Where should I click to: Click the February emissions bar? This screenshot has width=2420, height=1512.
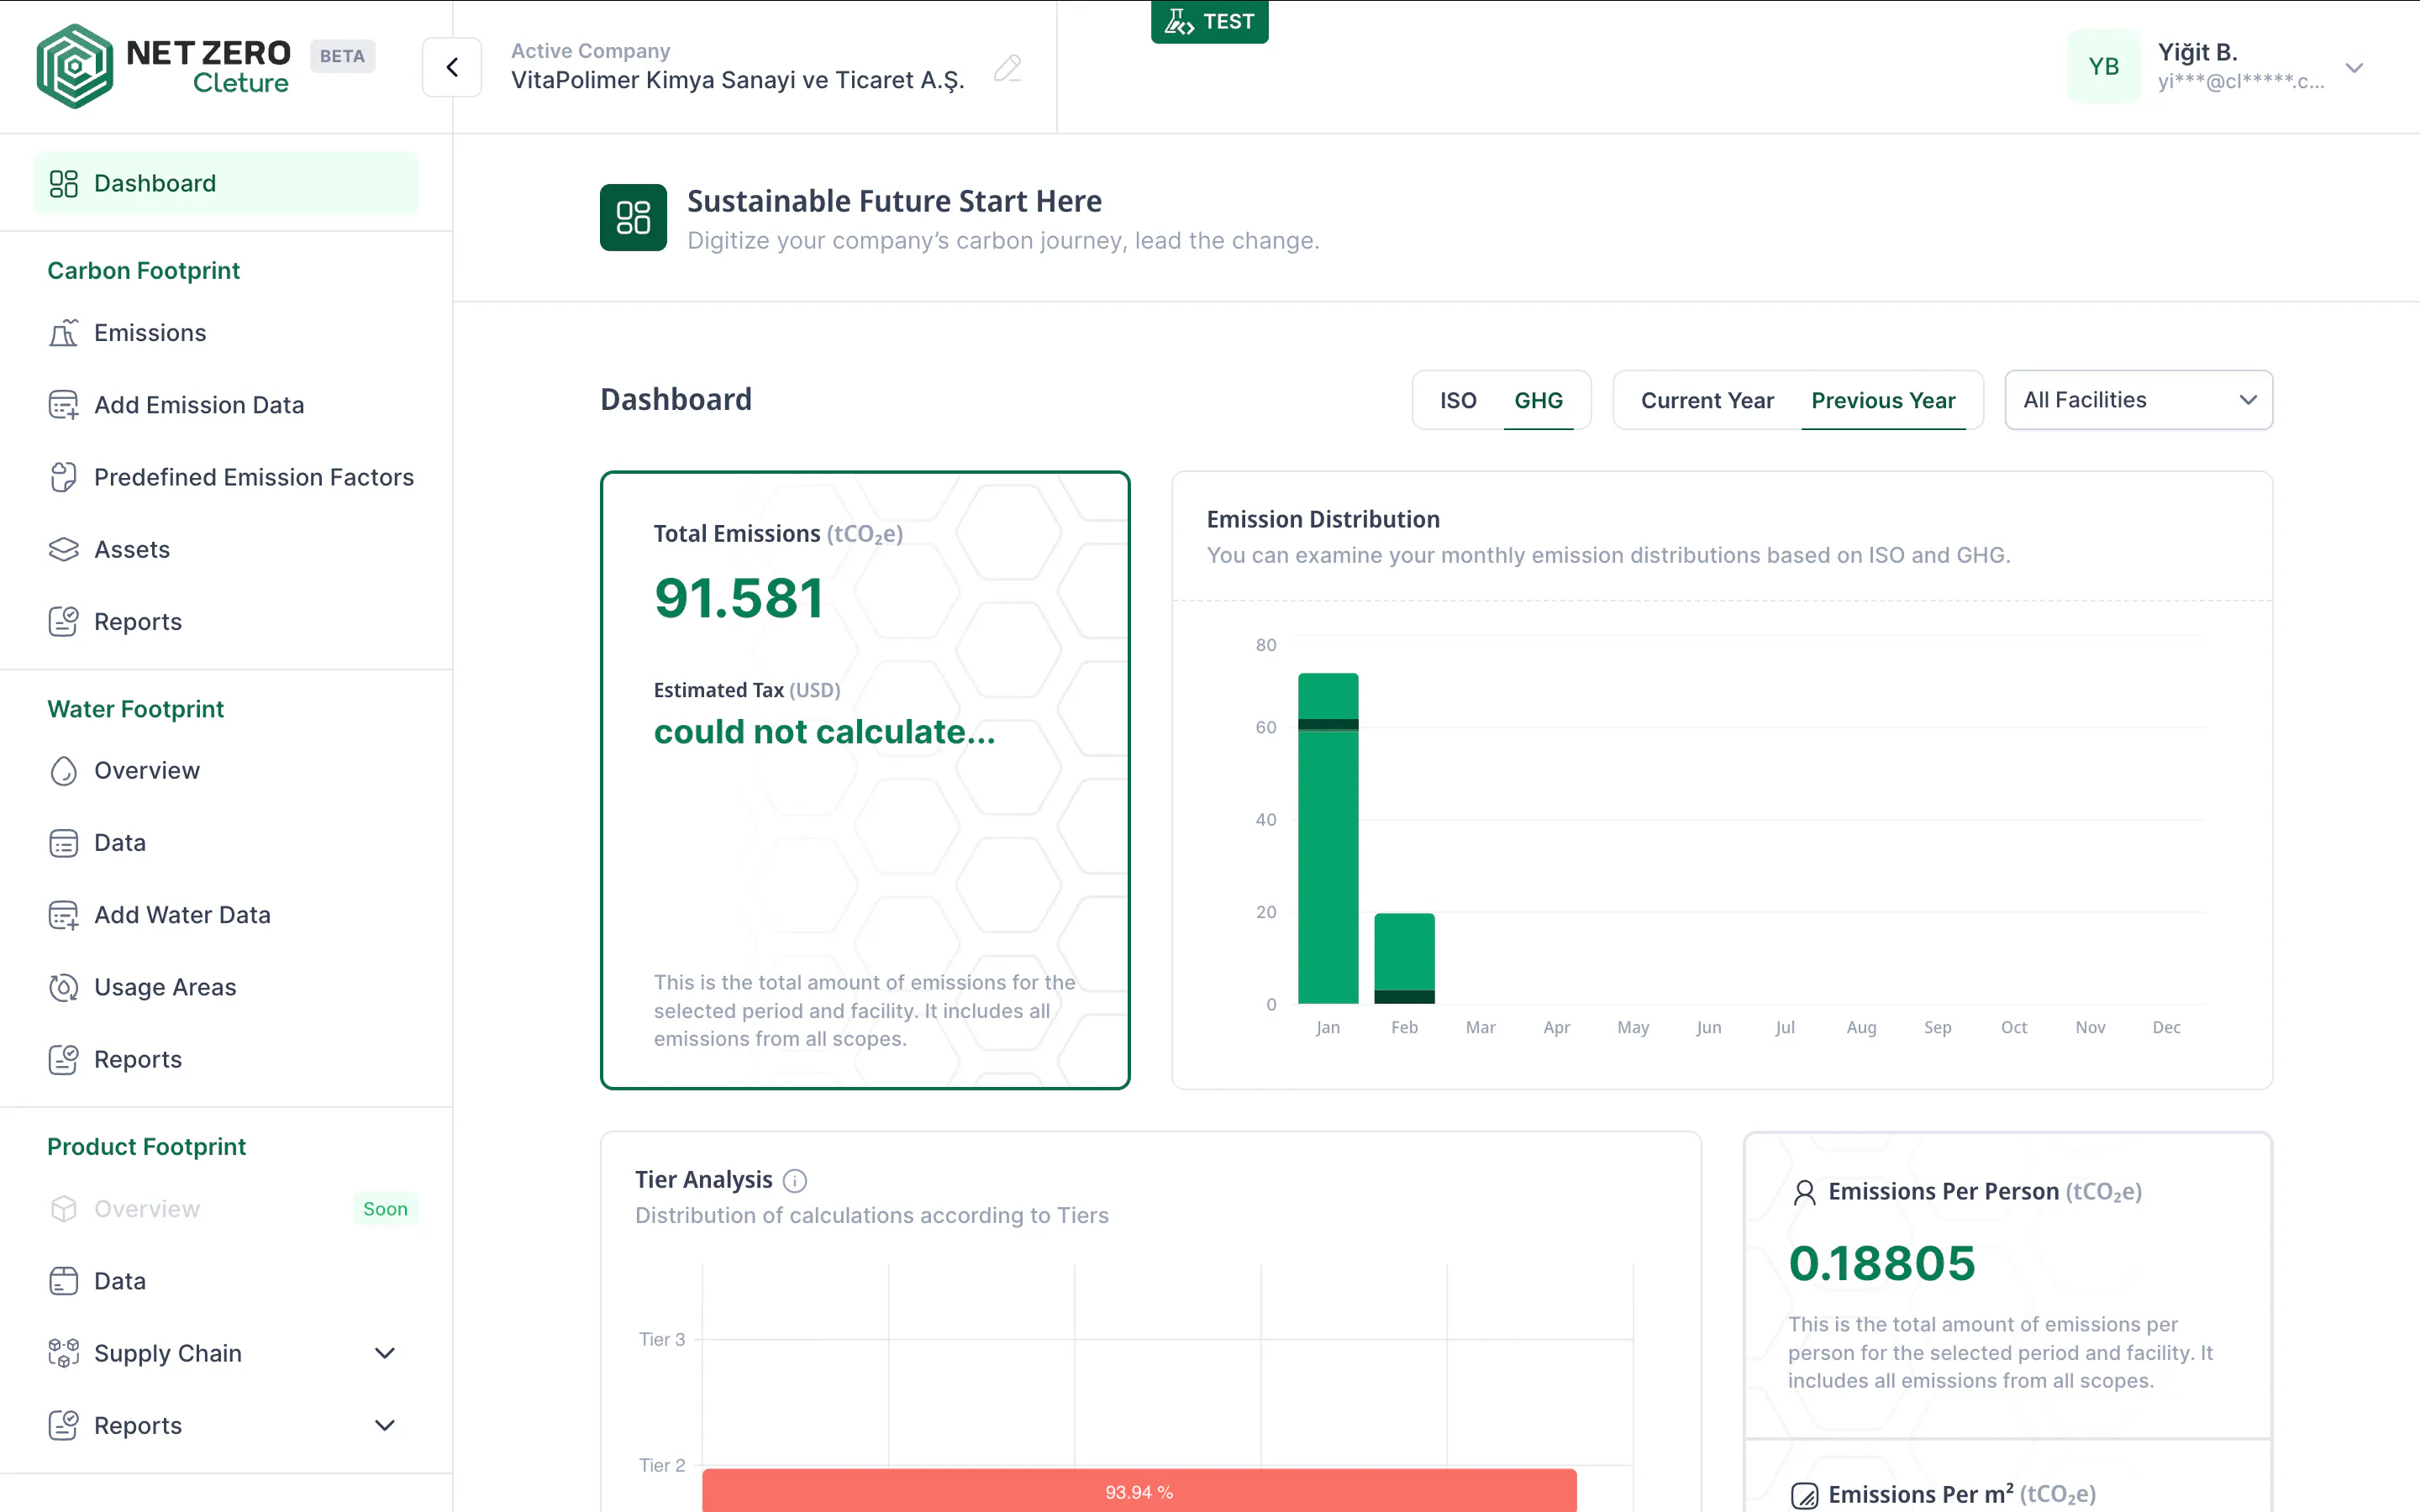(1404, 958)
